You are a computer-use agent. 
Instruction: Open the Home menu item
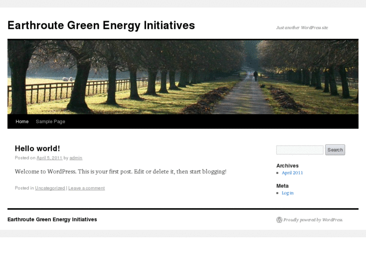[x=22, y=122]
